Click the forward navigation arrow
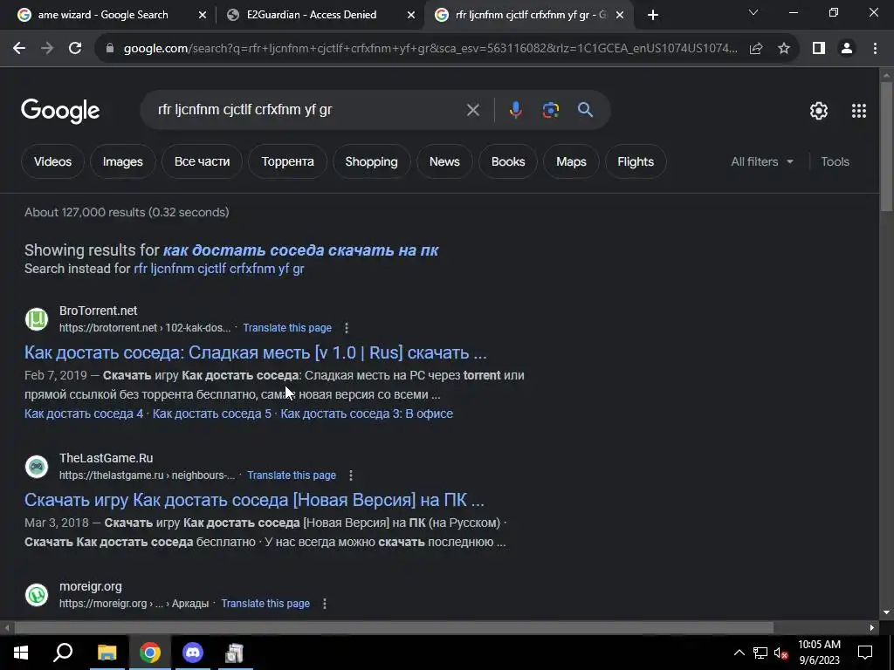Image resolution: width=894 pixels, height=670 pixels. [x=47, y=49]
